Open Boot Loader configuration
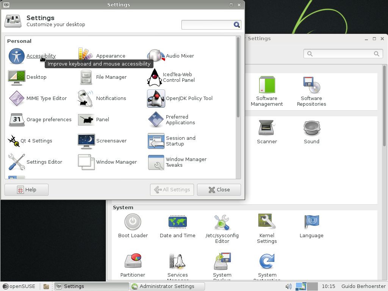This screenshot has height=291, width=388. tap(133, 226)
